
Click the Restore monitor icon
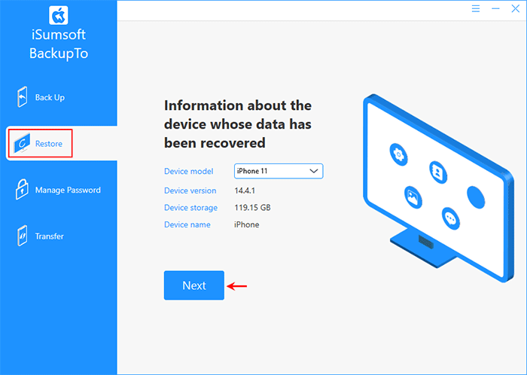point(22,144)
